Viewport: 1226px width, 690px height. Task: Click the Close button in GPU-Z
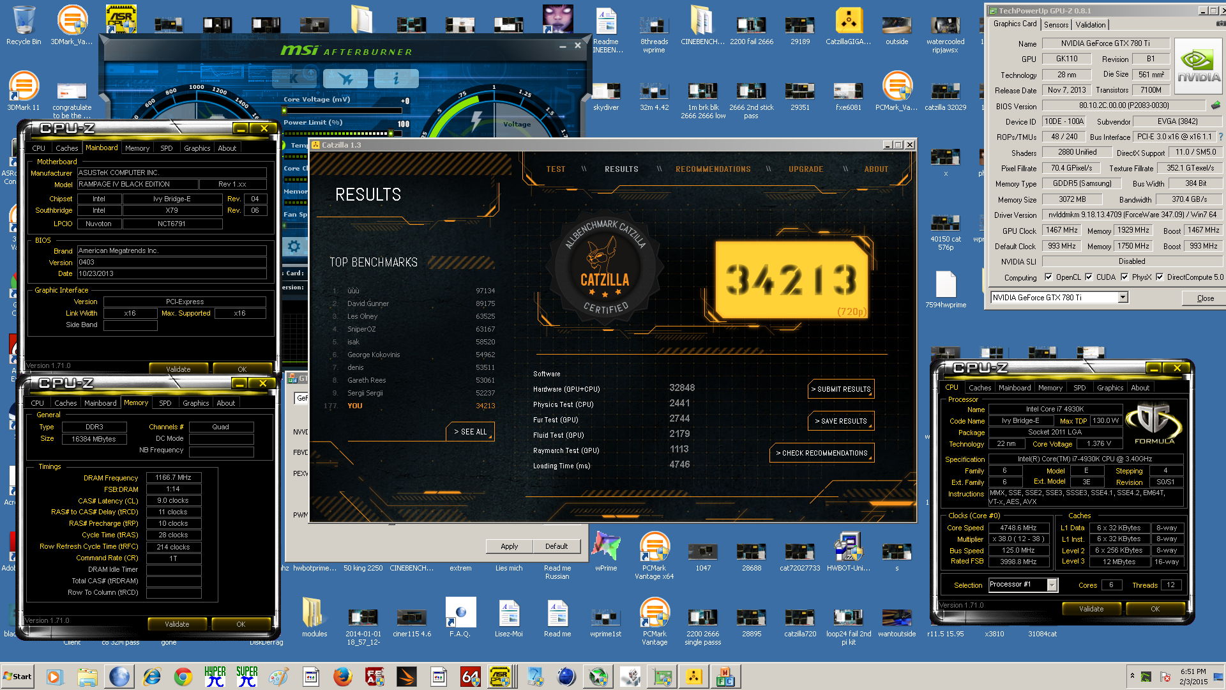pos(1205,298)
